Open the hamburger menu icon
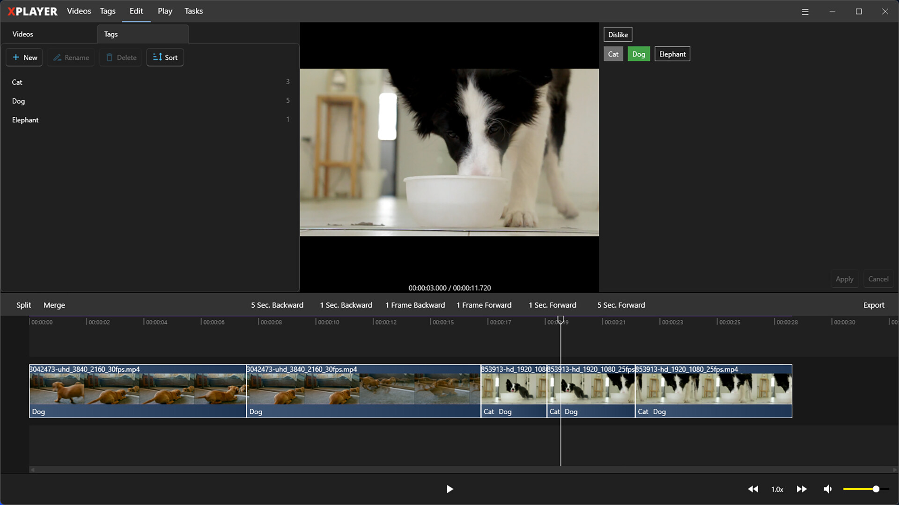 pyautogui.click(x=805, y=12)
